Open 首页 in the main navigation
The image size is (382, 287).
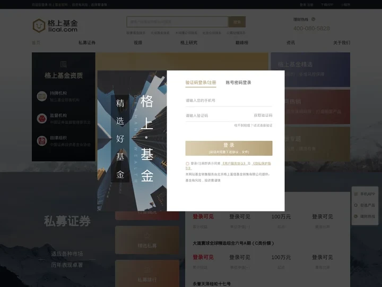[x=36, y=43]
